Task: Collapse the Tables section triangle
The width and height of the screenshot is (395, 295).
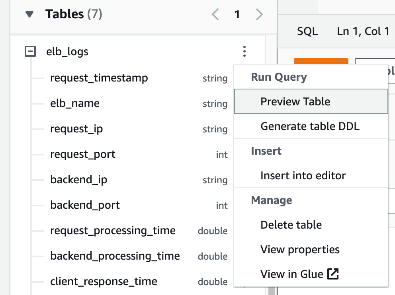Action: tap(29, 14)
